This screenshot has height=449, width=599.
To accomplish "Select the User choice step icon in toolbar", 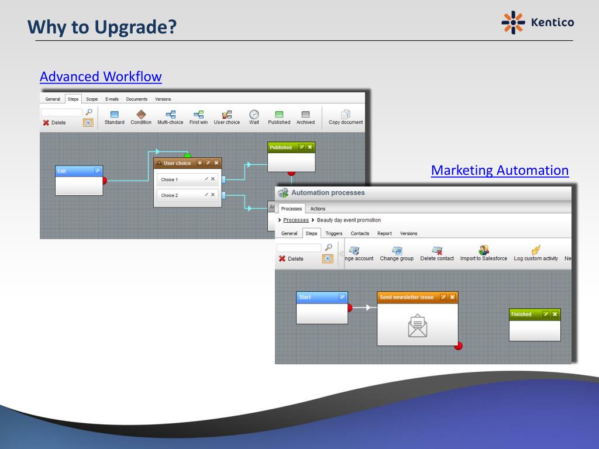I will tap(227, 114).
